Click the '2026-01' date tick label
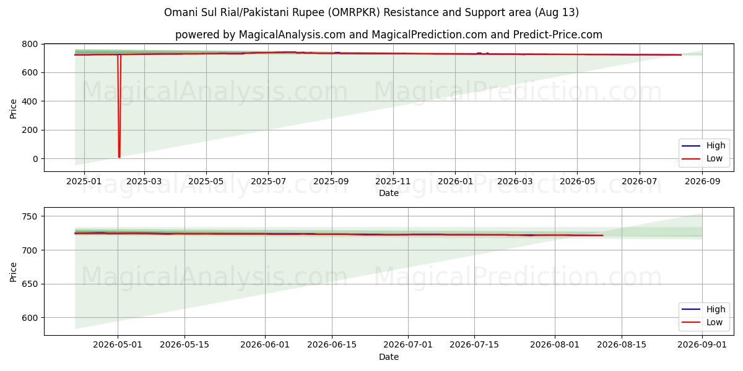Image resolution: width=743 pixels, height=371 pixels. [455, 182]
